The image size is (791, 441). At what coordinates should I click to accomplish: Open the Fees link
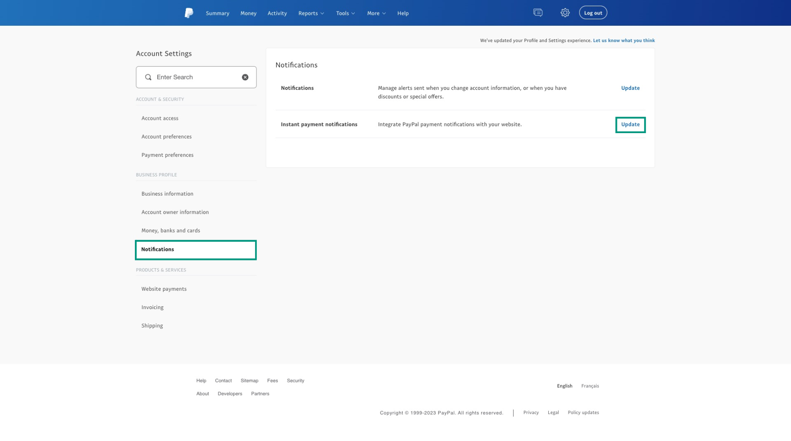pos(272,381)
